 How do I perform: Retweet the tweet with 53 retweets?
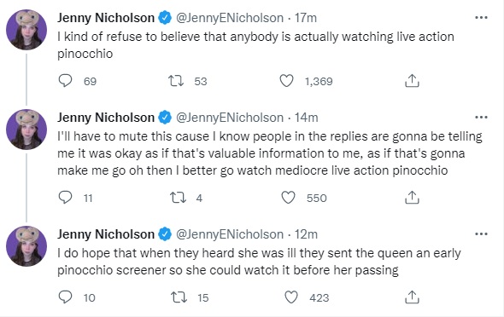[176, 81]
